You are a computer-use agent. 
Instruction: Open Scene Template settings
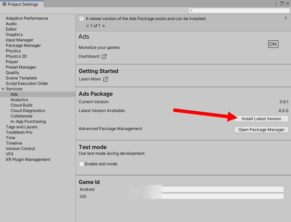point(21,78)
